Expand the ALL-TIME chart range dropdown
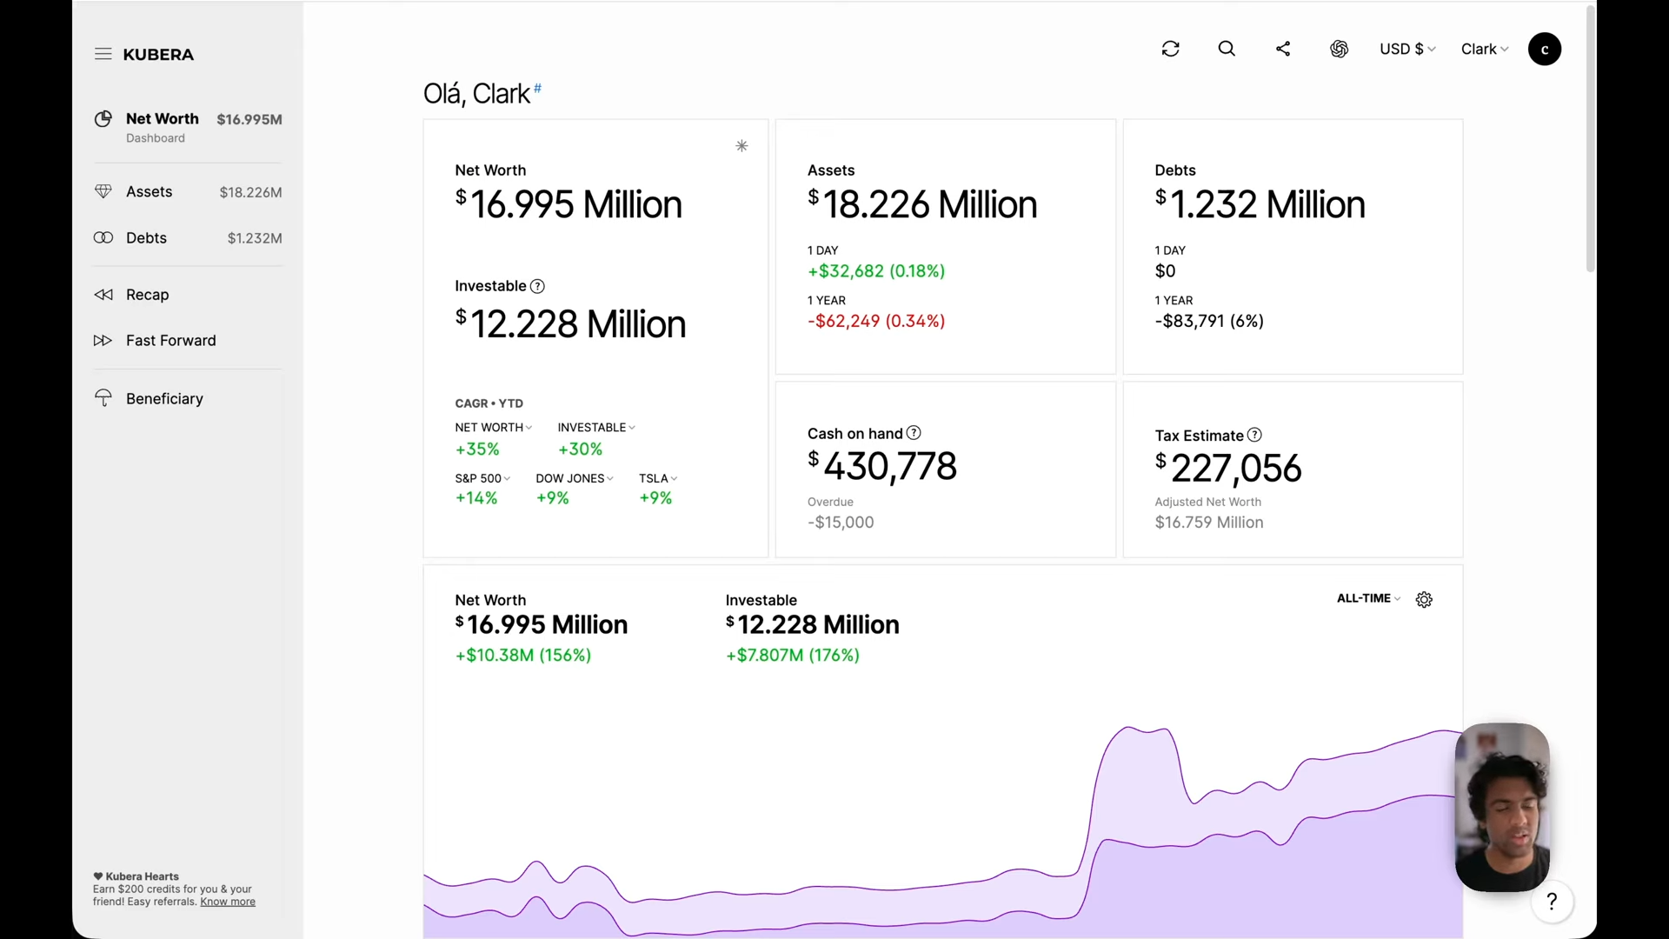 click(1368, 598)
